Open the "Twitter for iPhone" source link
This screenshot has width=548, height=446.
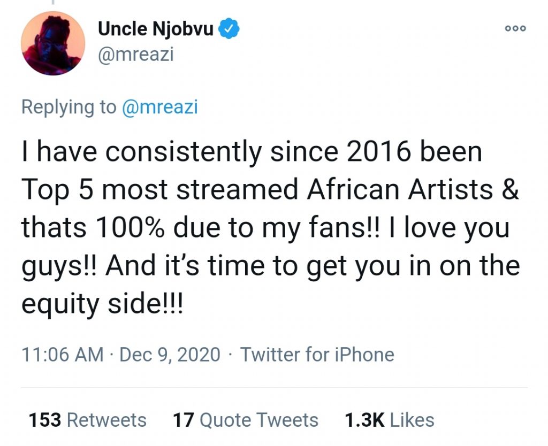[317, 355]
